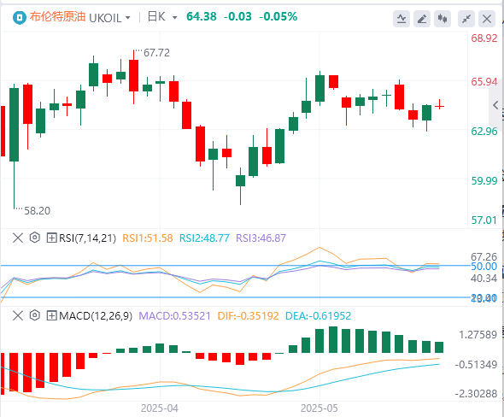
Task: Click the 68.92 price axis label
Action: point(484,38)
